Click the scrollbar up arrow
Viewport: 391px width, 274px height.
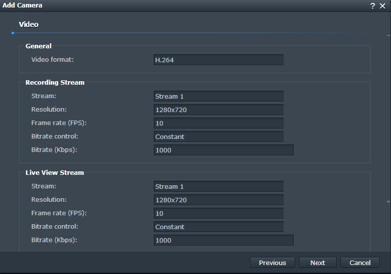click(389, 35)
